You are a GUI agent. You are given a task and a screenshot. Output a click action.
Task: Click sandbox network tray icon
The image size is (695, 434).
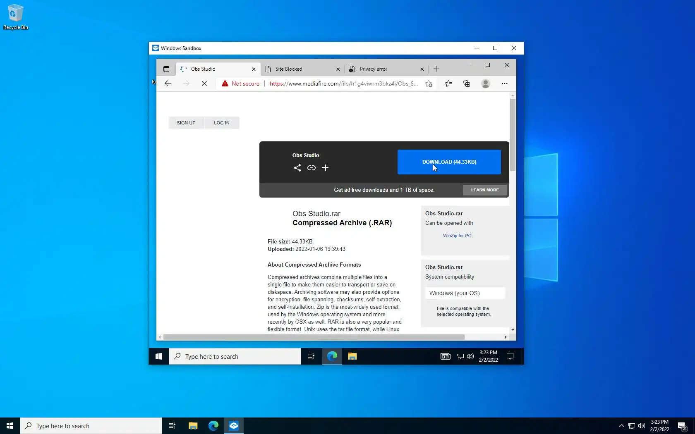(460, 356)
